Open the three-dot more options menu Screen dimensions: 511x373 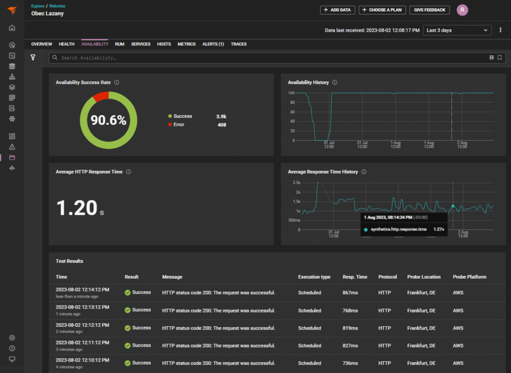tap(500, 30)
